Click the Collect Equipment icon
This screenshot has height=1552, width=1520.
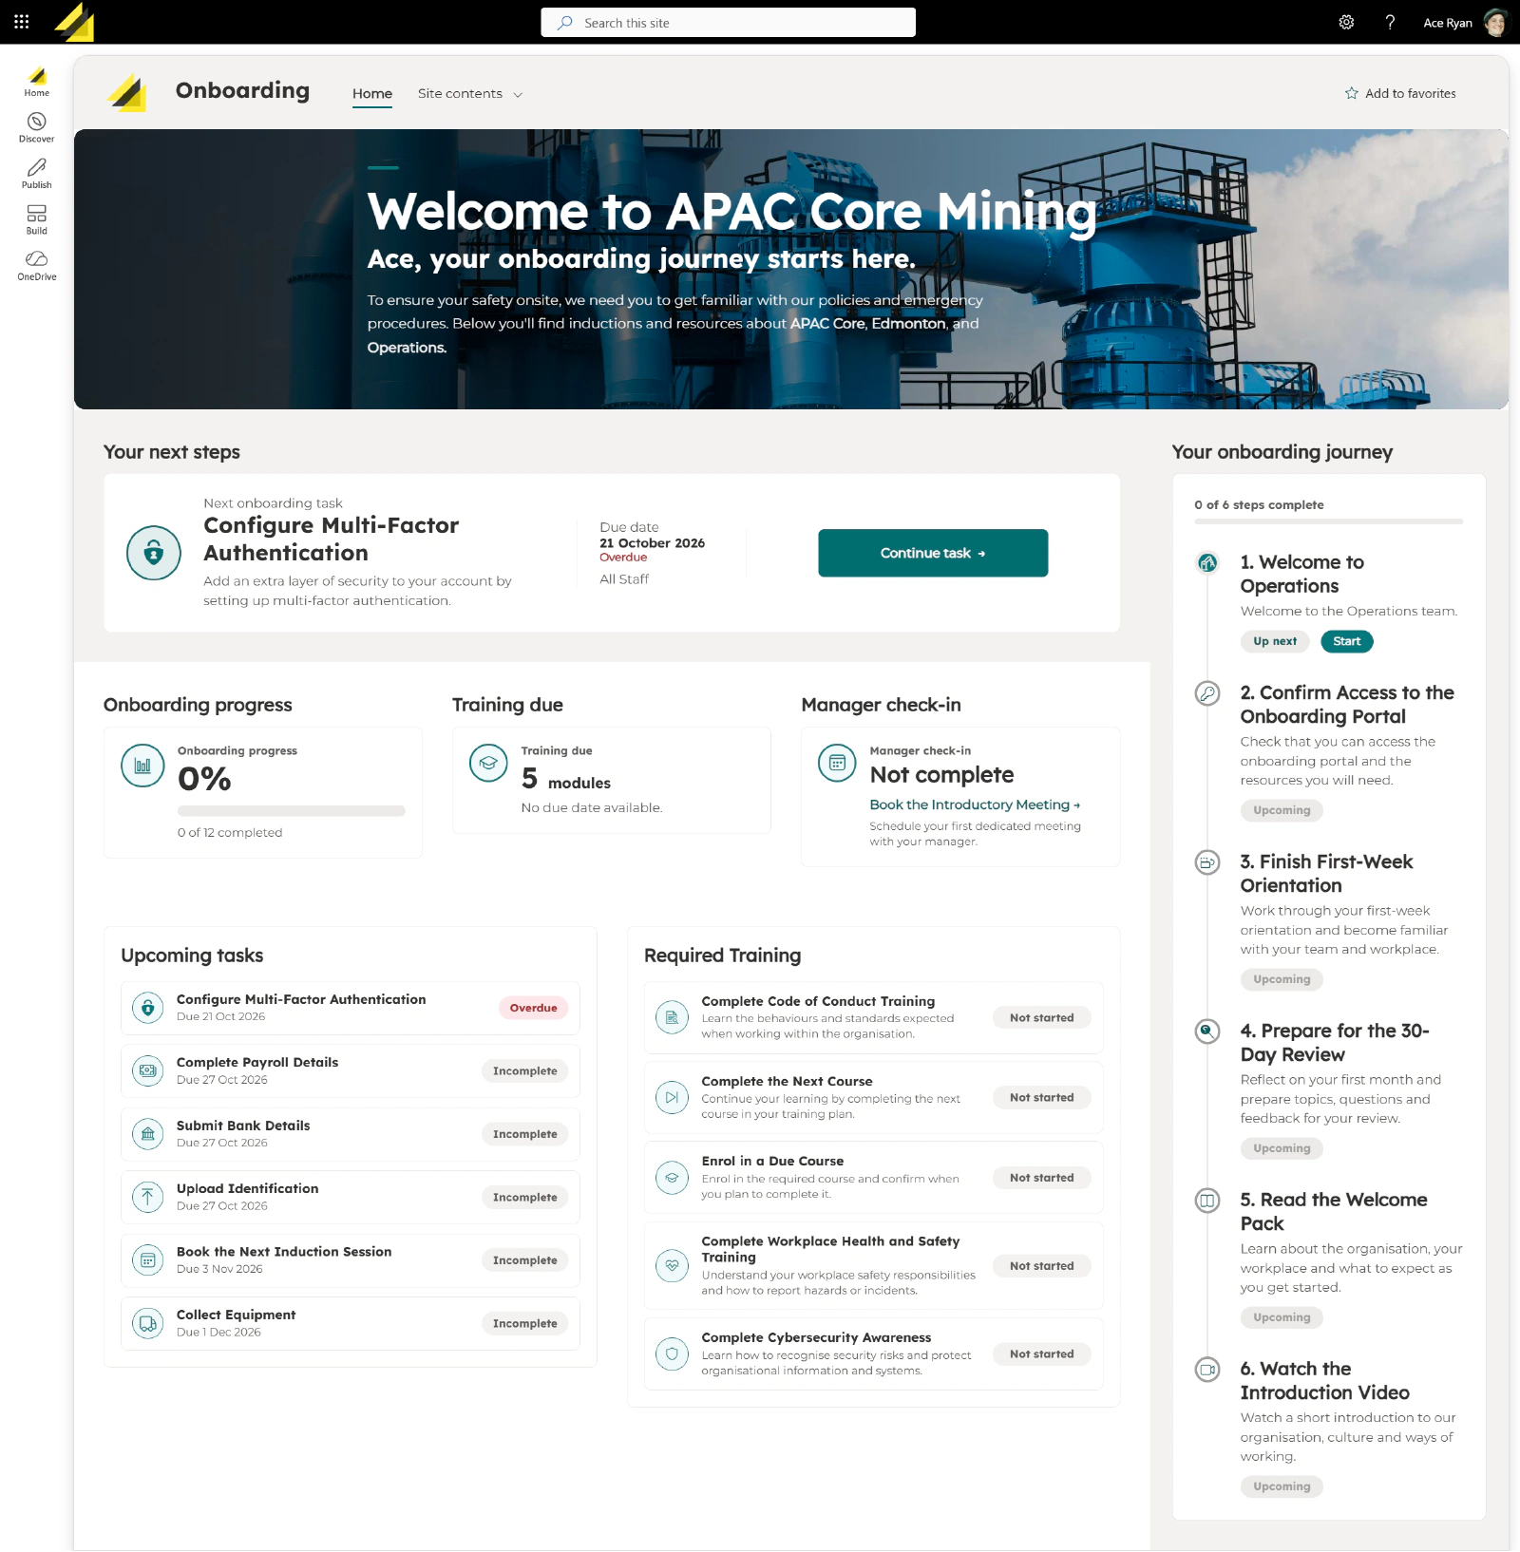pyautogui.click(x=147, y=1323)
